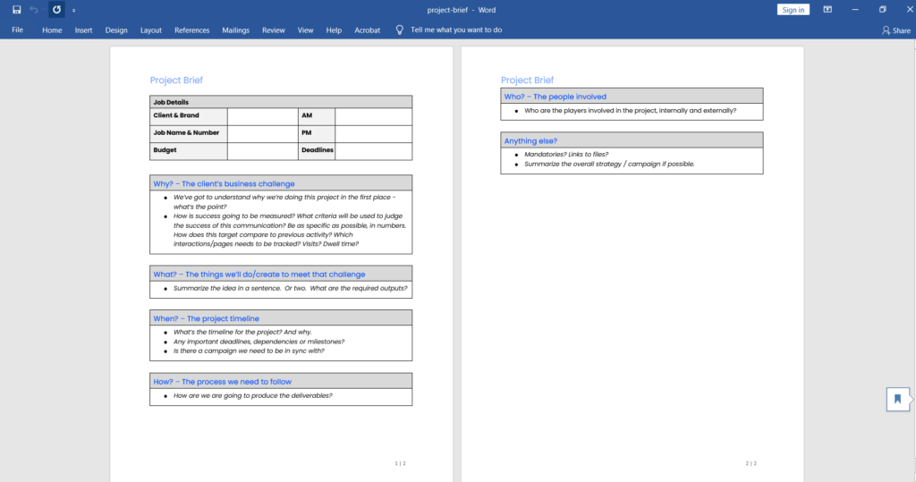Screen dimensions: 916x482
Task: Select the References tab
Action: point(191,30)
